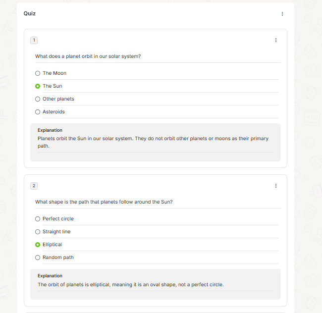Select the 'The Moon' answer option
The height and width of the screenshot is (313, 322).
click(x=38, y=73)
